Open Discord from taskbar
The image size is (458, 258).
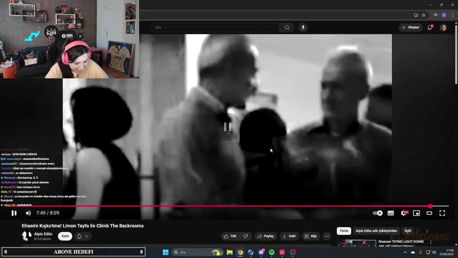[x=261, y=252]
